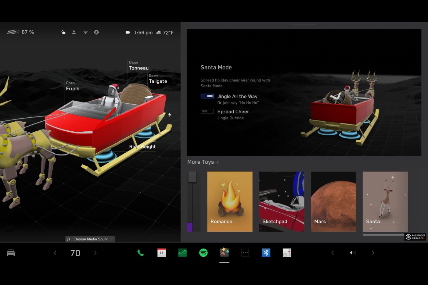The height and width of the screenshot is (285, 428).
Task: Click the car controls icon
Action: tap(11, 253)
